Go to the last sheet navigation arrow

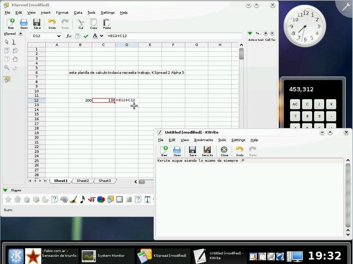(45, 181)
